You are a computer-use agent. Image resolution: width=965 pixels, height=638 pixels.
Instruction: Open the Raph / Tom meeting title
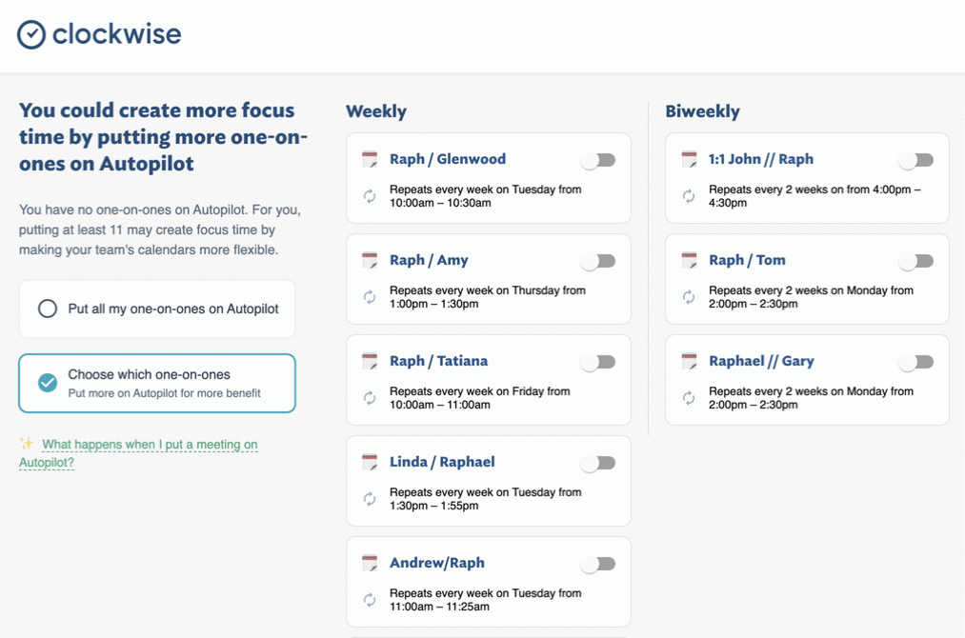point(747,260)
